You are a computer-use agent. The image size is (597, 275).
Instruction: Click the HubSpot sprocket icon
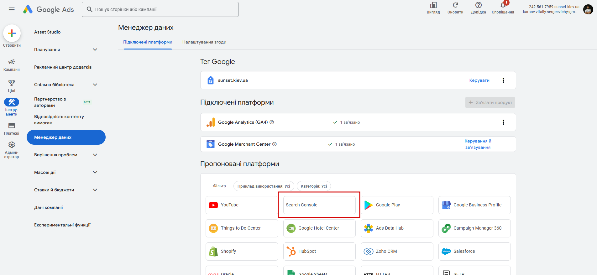point(291,252)
